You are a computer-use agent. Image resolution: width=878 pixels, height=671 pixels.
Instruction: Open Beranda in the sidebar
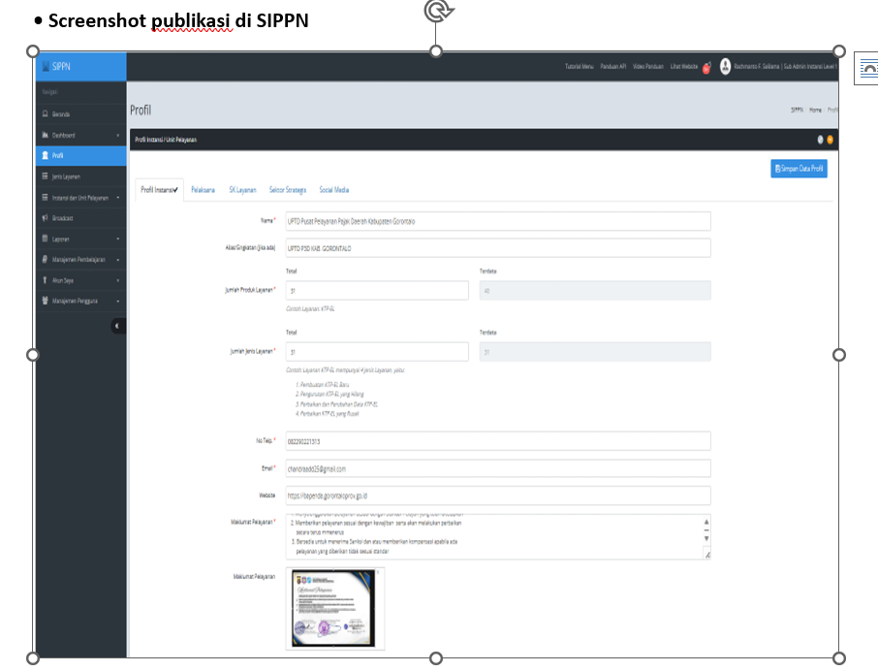pyautogui.click(x=81, y=114)
